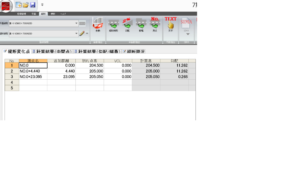Screen dimensions: 285x190
Task: Open the 計算結果(勾配/幅員) sheet tab
Action: click(97, 51)
